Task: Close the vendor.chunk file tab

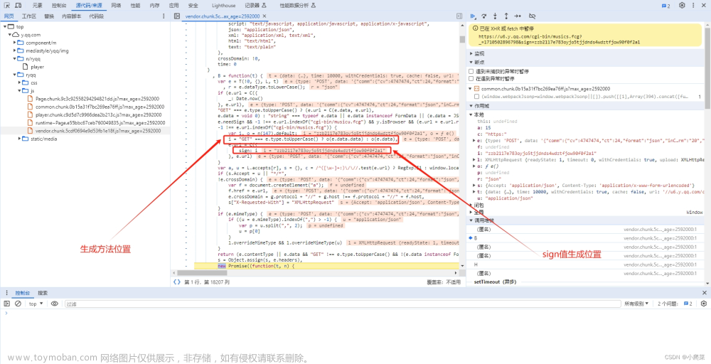Action: pos(264,16)
